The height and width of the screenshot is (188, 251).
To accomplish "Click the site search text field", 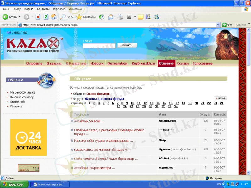I will pyautogui.click(x=99, y=45).
